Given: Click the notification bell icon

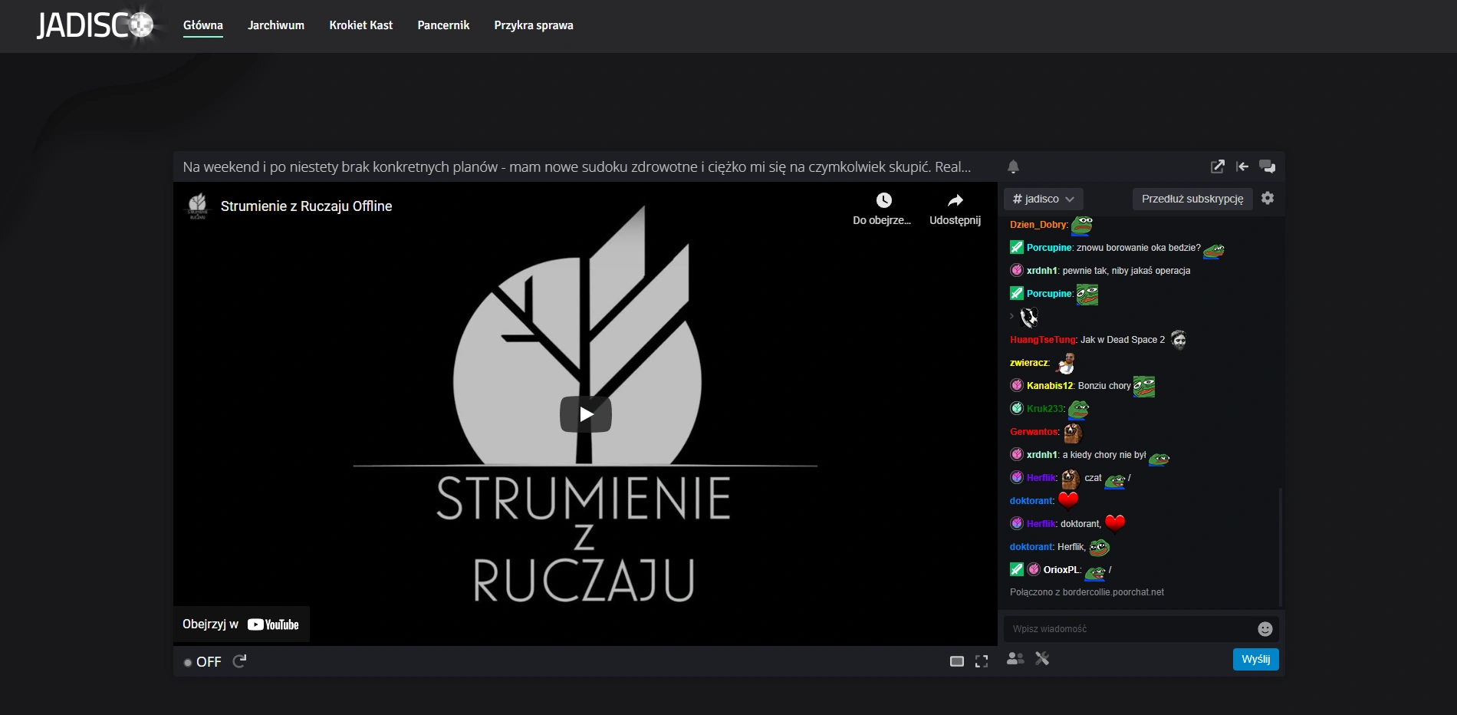Looking at the screenshot, I should (x=1013, y=166).
